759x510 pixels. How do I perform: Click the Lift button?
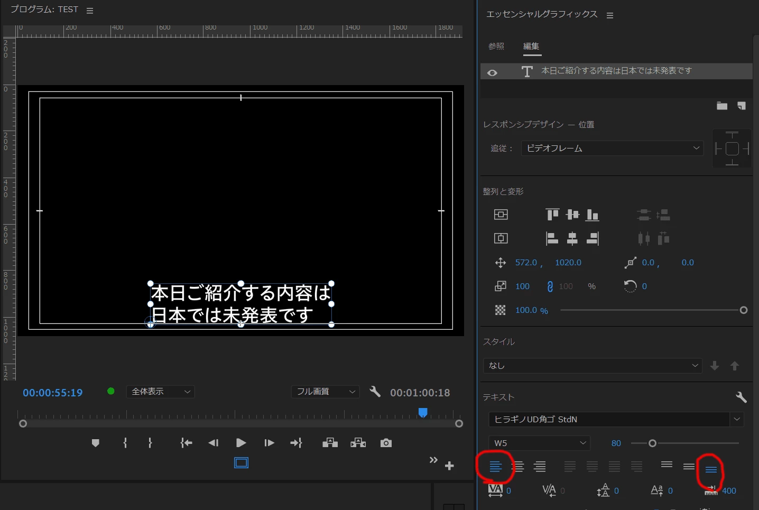coord(330,443)
